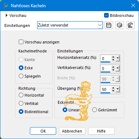Open the Übergang slider dropdown button
139x139 pixels.
tap(117, 89)
